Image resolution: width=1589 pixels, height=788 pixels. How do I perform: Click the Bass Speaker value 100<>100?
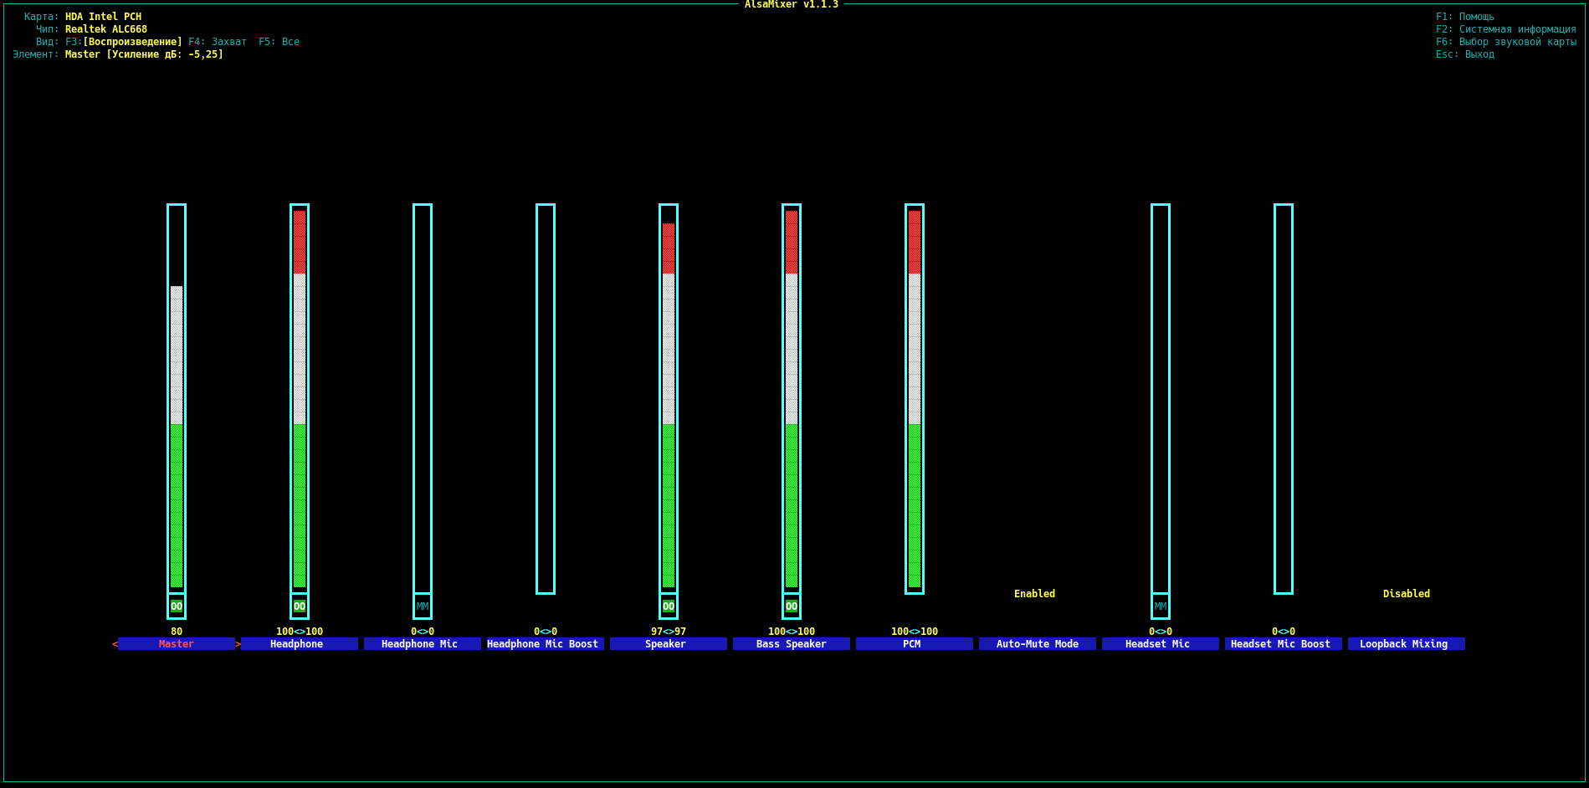tap(792, 632)
